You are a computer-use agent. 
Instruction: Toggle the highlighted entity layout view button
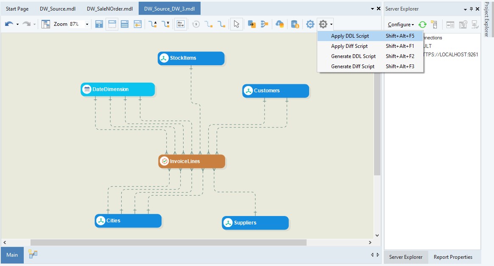tap(112, 25)
